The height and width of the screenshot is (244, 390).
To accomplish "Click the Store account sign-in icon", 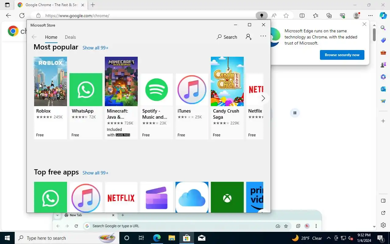I will point(249,37).
